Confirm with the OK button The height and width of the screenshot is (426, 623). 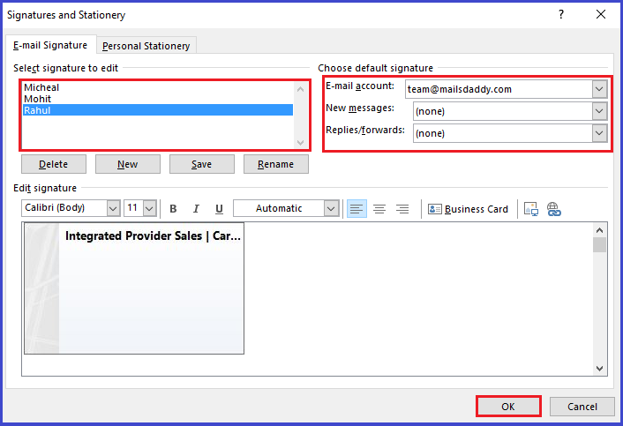coord(508,407)
